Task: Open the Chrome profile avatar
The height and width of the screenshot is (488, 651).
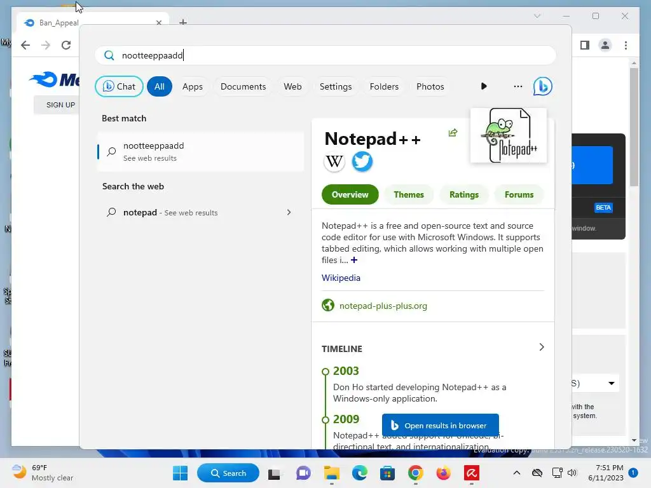Action: click(x=605, y=45)
